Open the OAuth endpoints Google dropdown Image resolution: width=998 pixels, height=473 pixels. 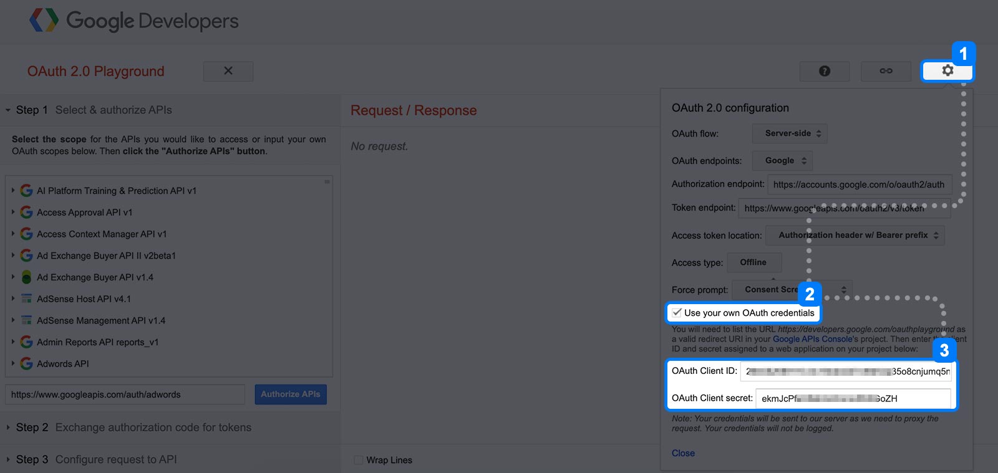click(782, 161)
